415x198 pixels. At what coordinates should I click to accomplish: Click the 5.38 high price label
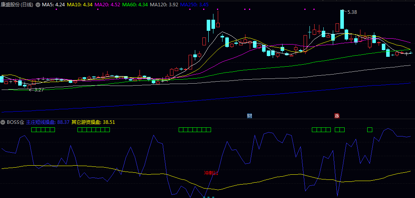point(352,12)
